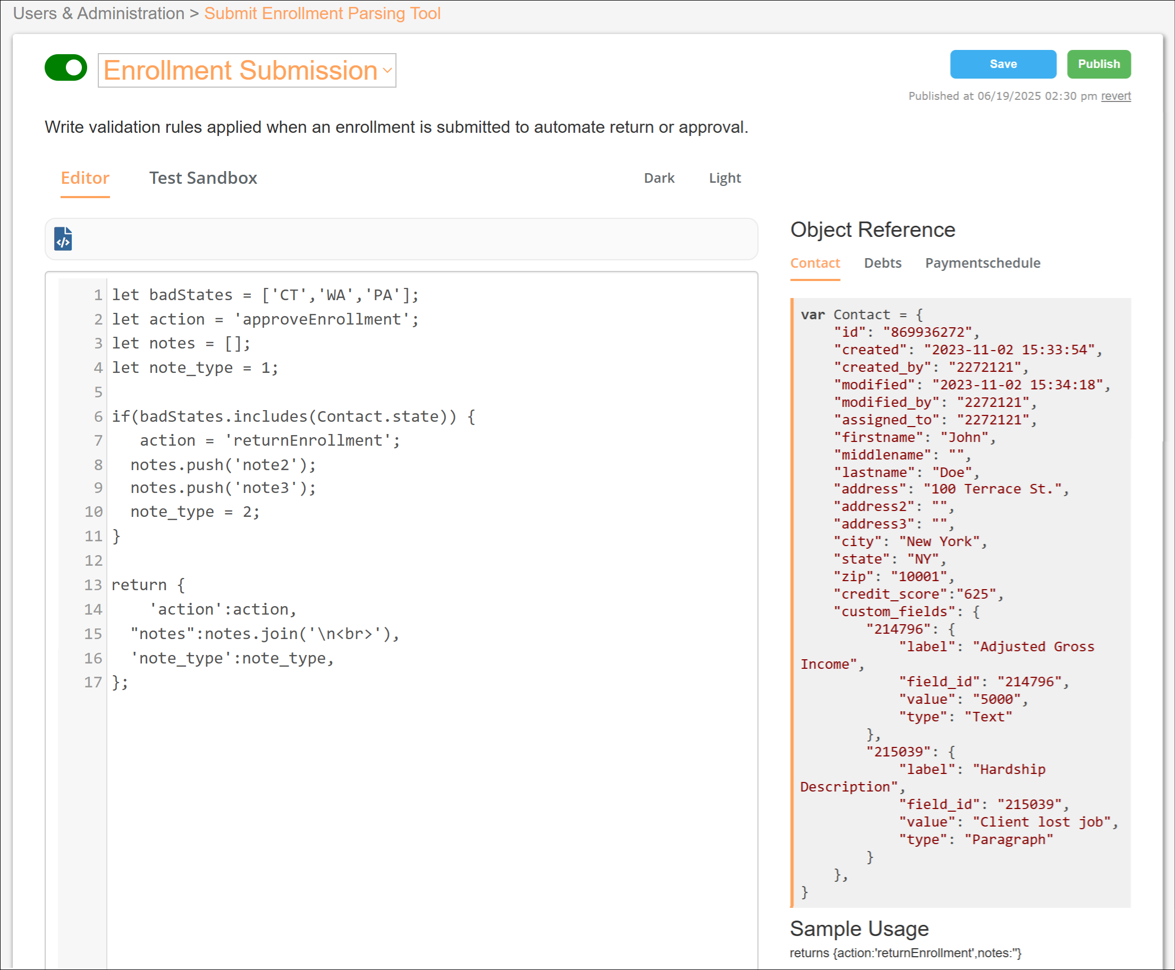
Task: Click the "state": "NY" reference entry
Action: pyautogui.click(x=890, y=559)
